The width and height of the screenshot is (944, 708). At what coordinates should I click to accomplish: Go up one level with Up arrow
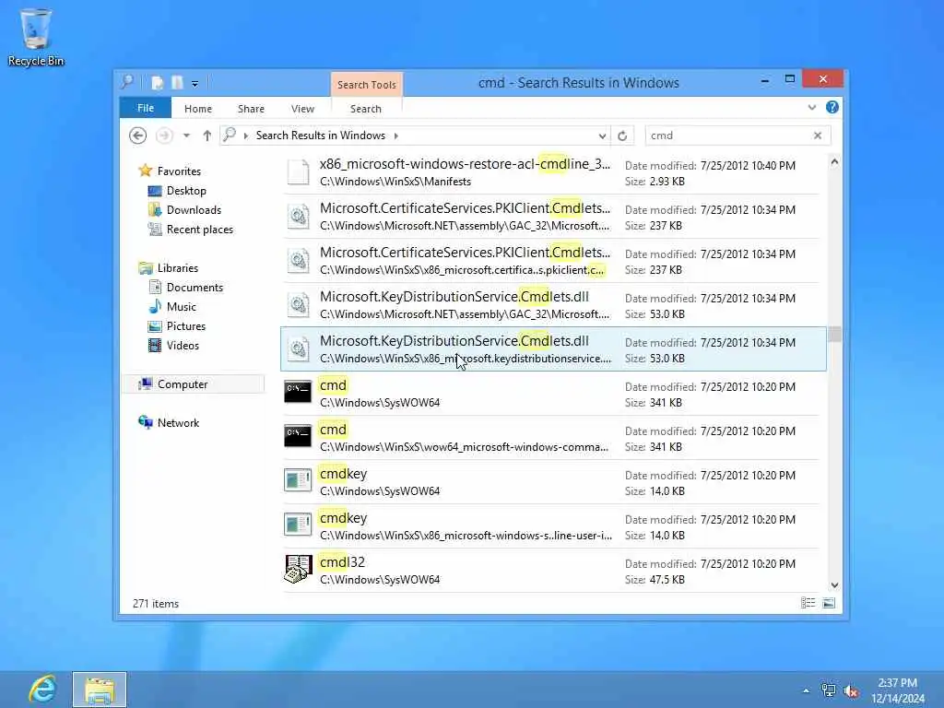click(207, 136)
